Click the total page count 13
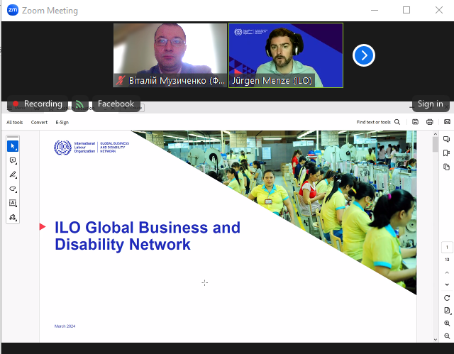The image size is (454, 354). pos(447,260)
